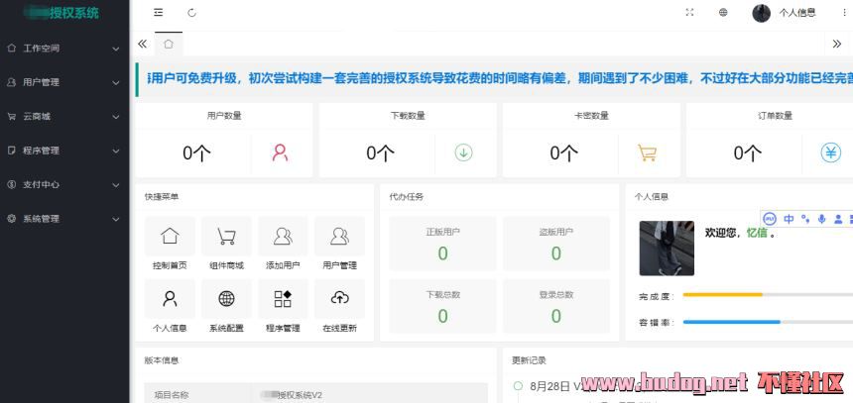The height and width of the screenshot is (403, 853).
Task: Click chevron beside 云商城
Action: [x=116, y=117]
